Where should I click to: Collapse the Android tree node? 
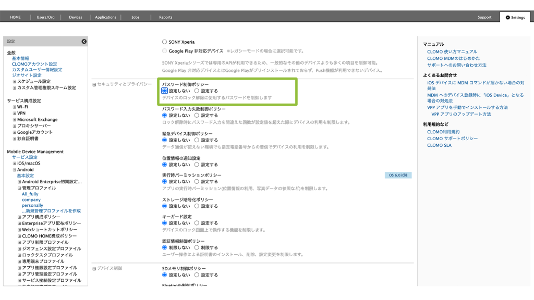click(15, 170)
